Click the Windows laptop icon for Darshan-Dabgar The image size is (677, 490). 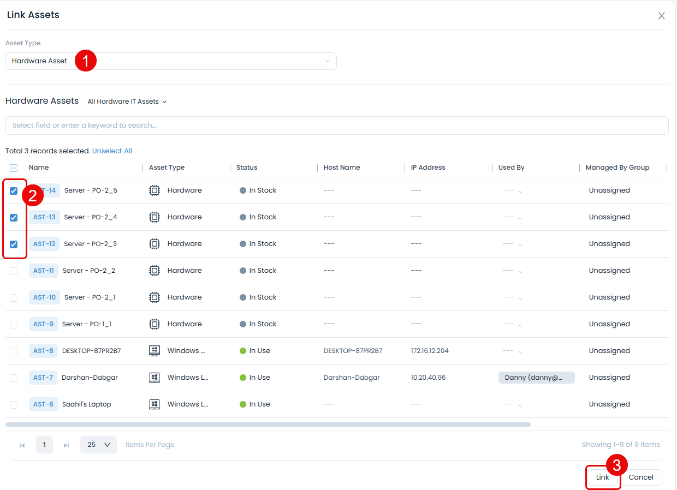155,378
